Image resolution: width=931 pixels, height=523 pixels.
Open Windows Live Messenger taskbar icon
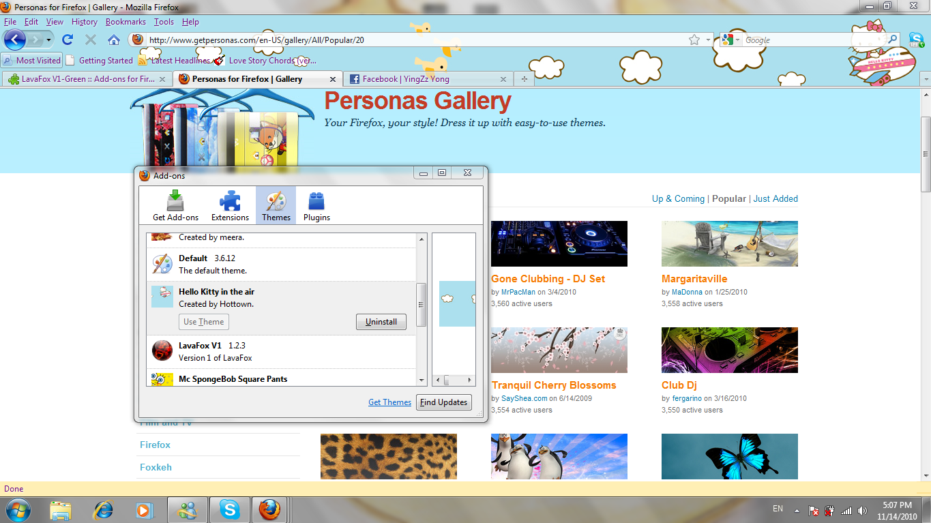(187, 509)
